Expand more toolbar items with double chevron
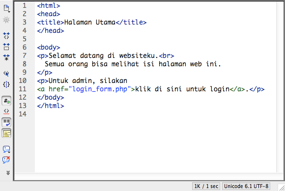 8,173
